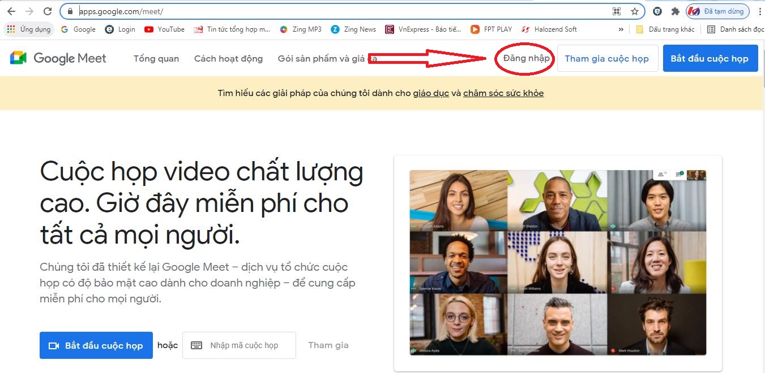
Task: Expand the hidden bookmarks chevron
Action: 621,29
